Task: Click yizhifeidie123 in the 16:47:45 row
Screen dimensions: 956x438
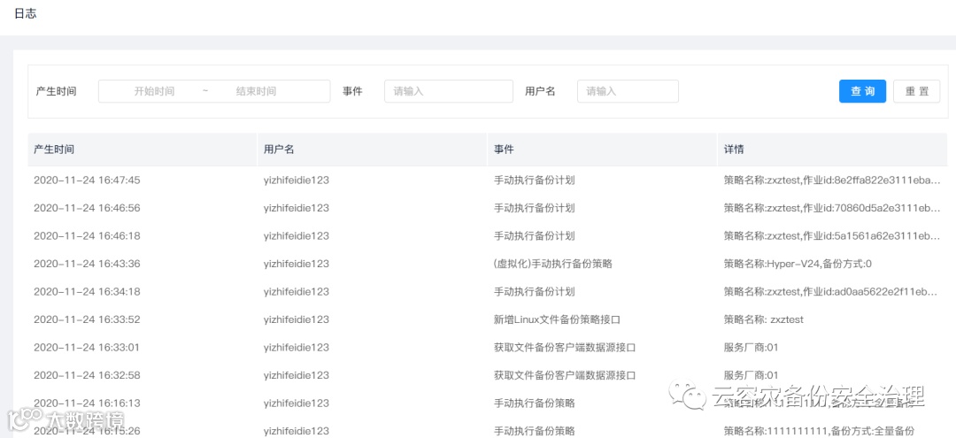Action: point(297,181)
